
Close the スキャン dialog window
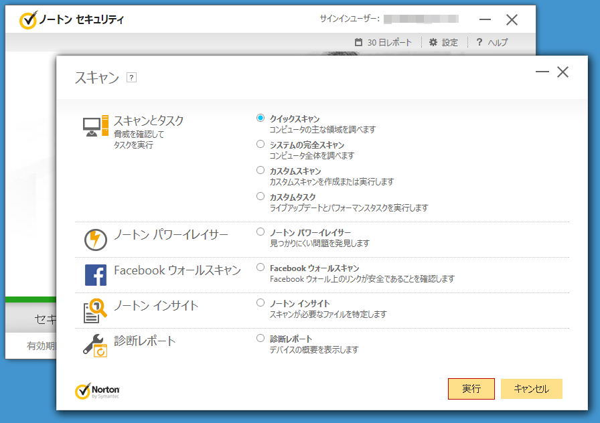(562, 72)
